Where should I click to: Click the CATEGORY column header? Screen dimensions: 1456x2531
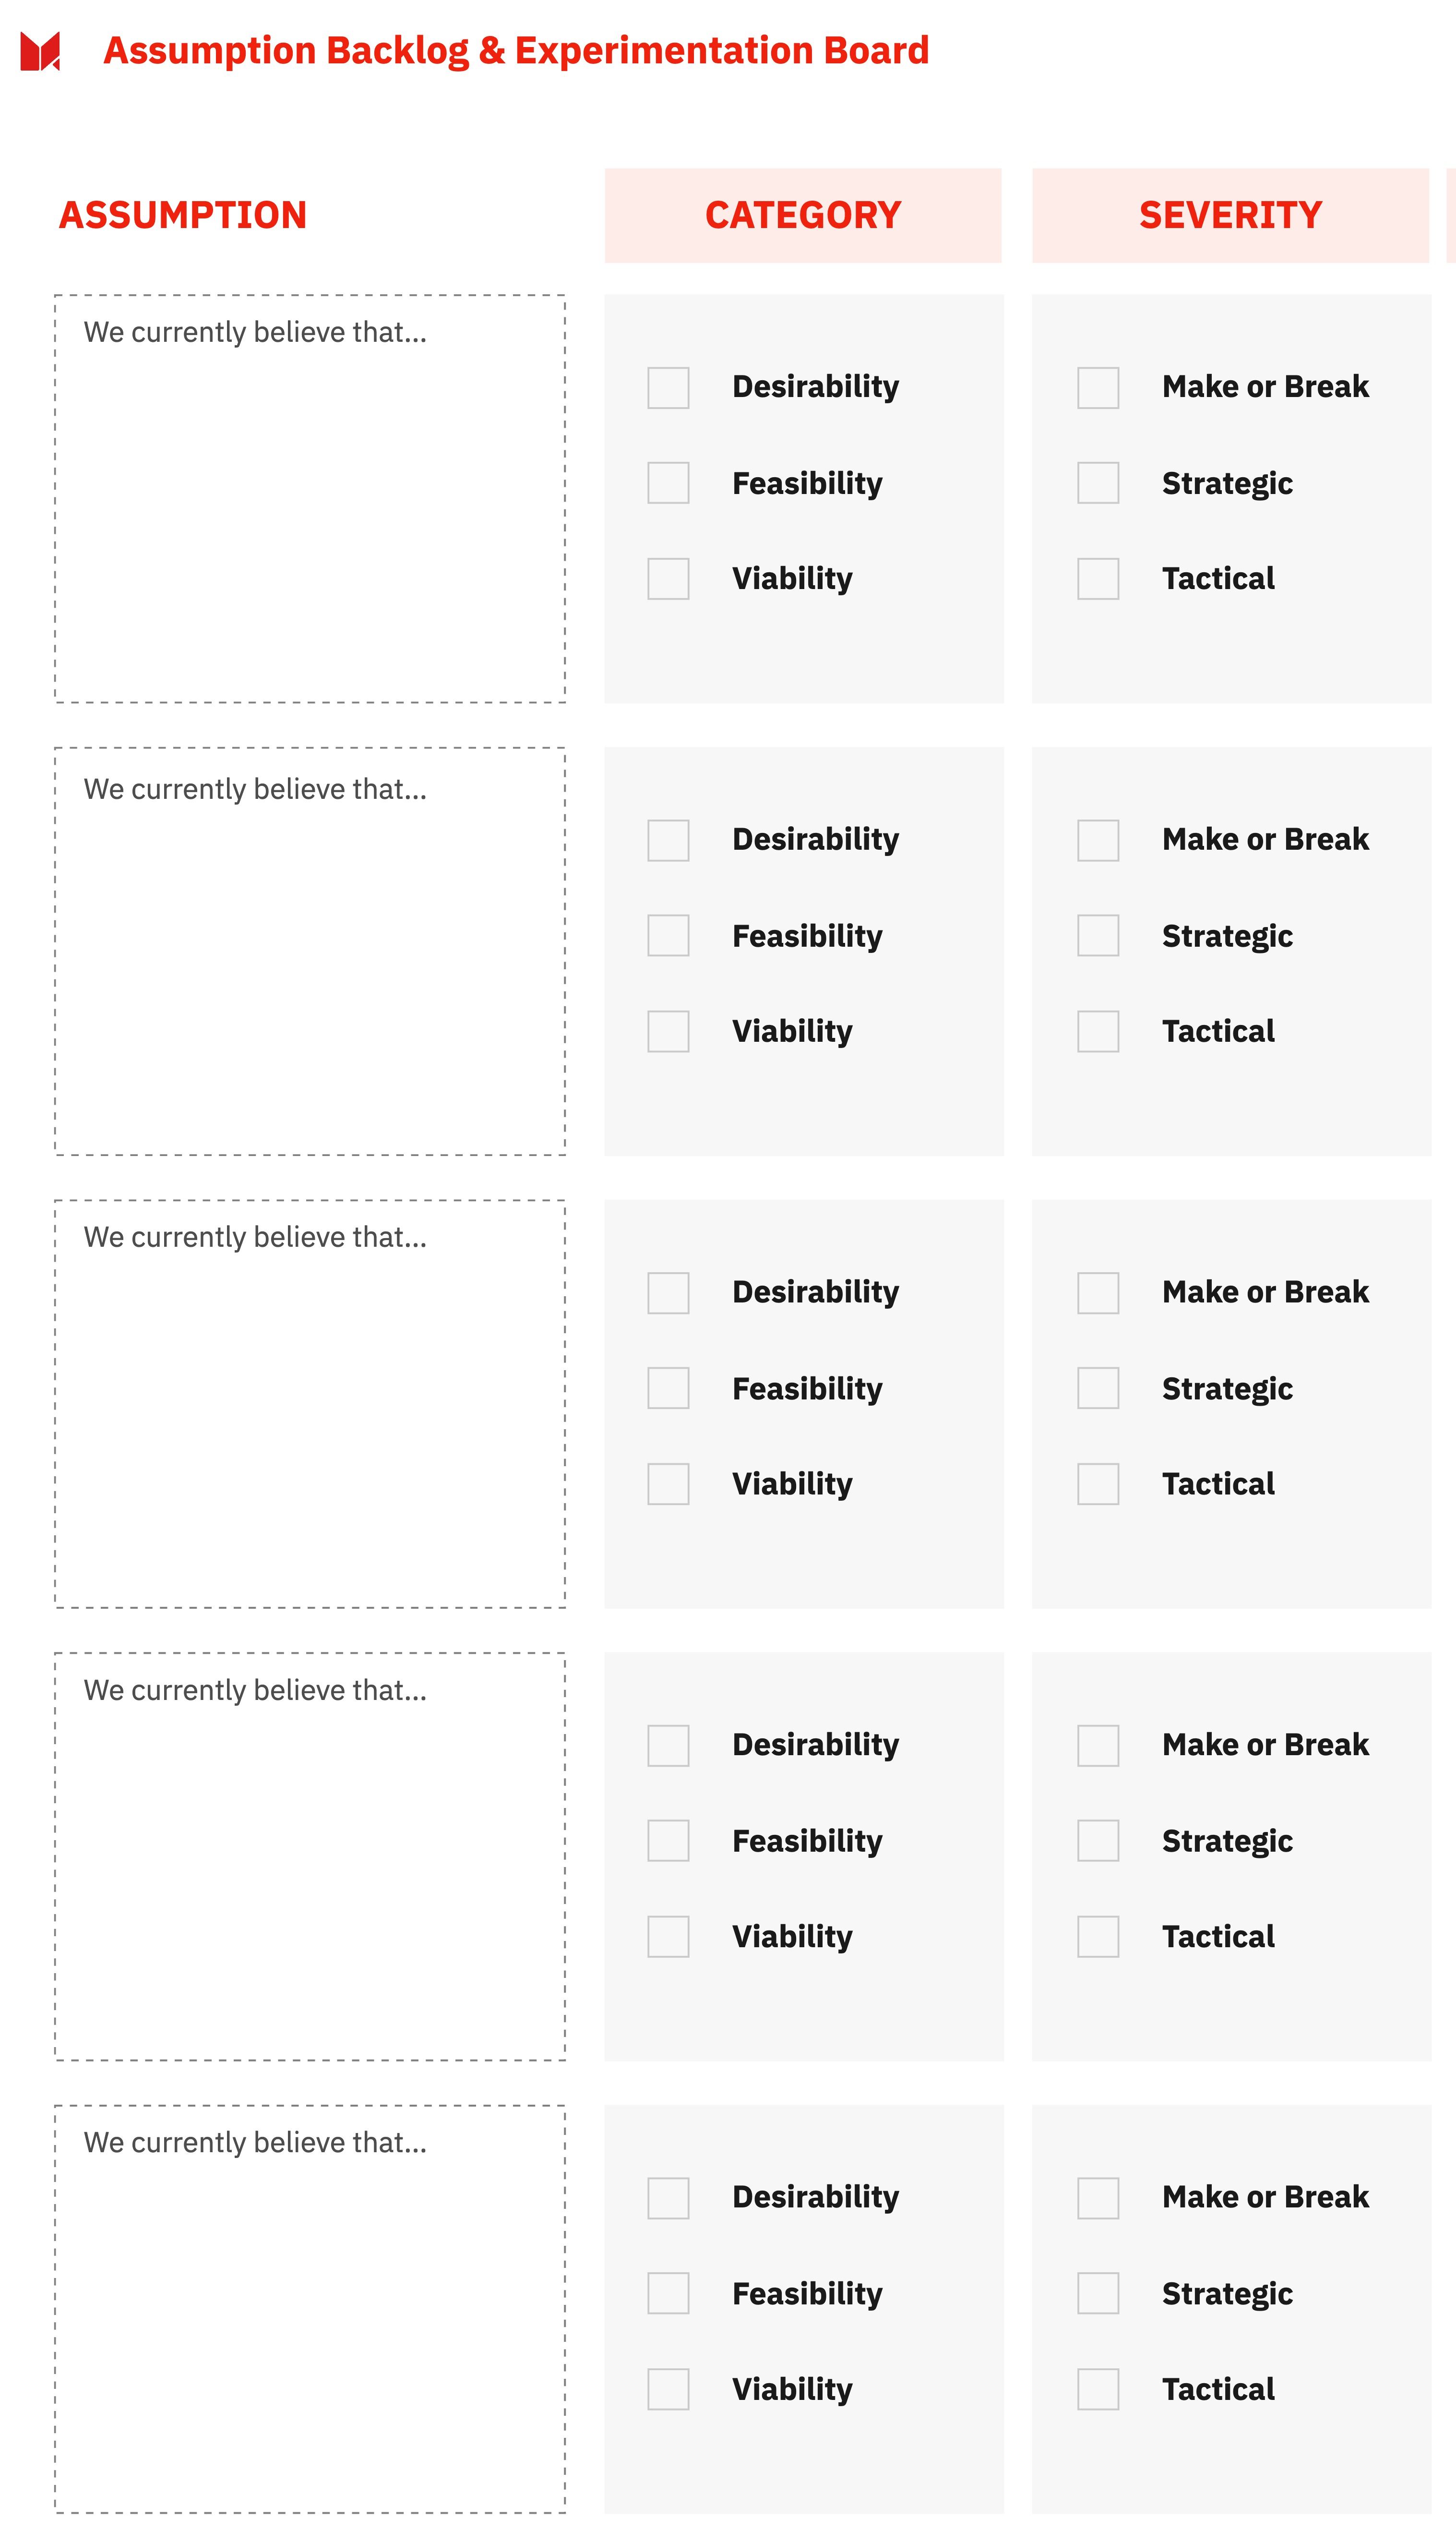click(802, 215)
